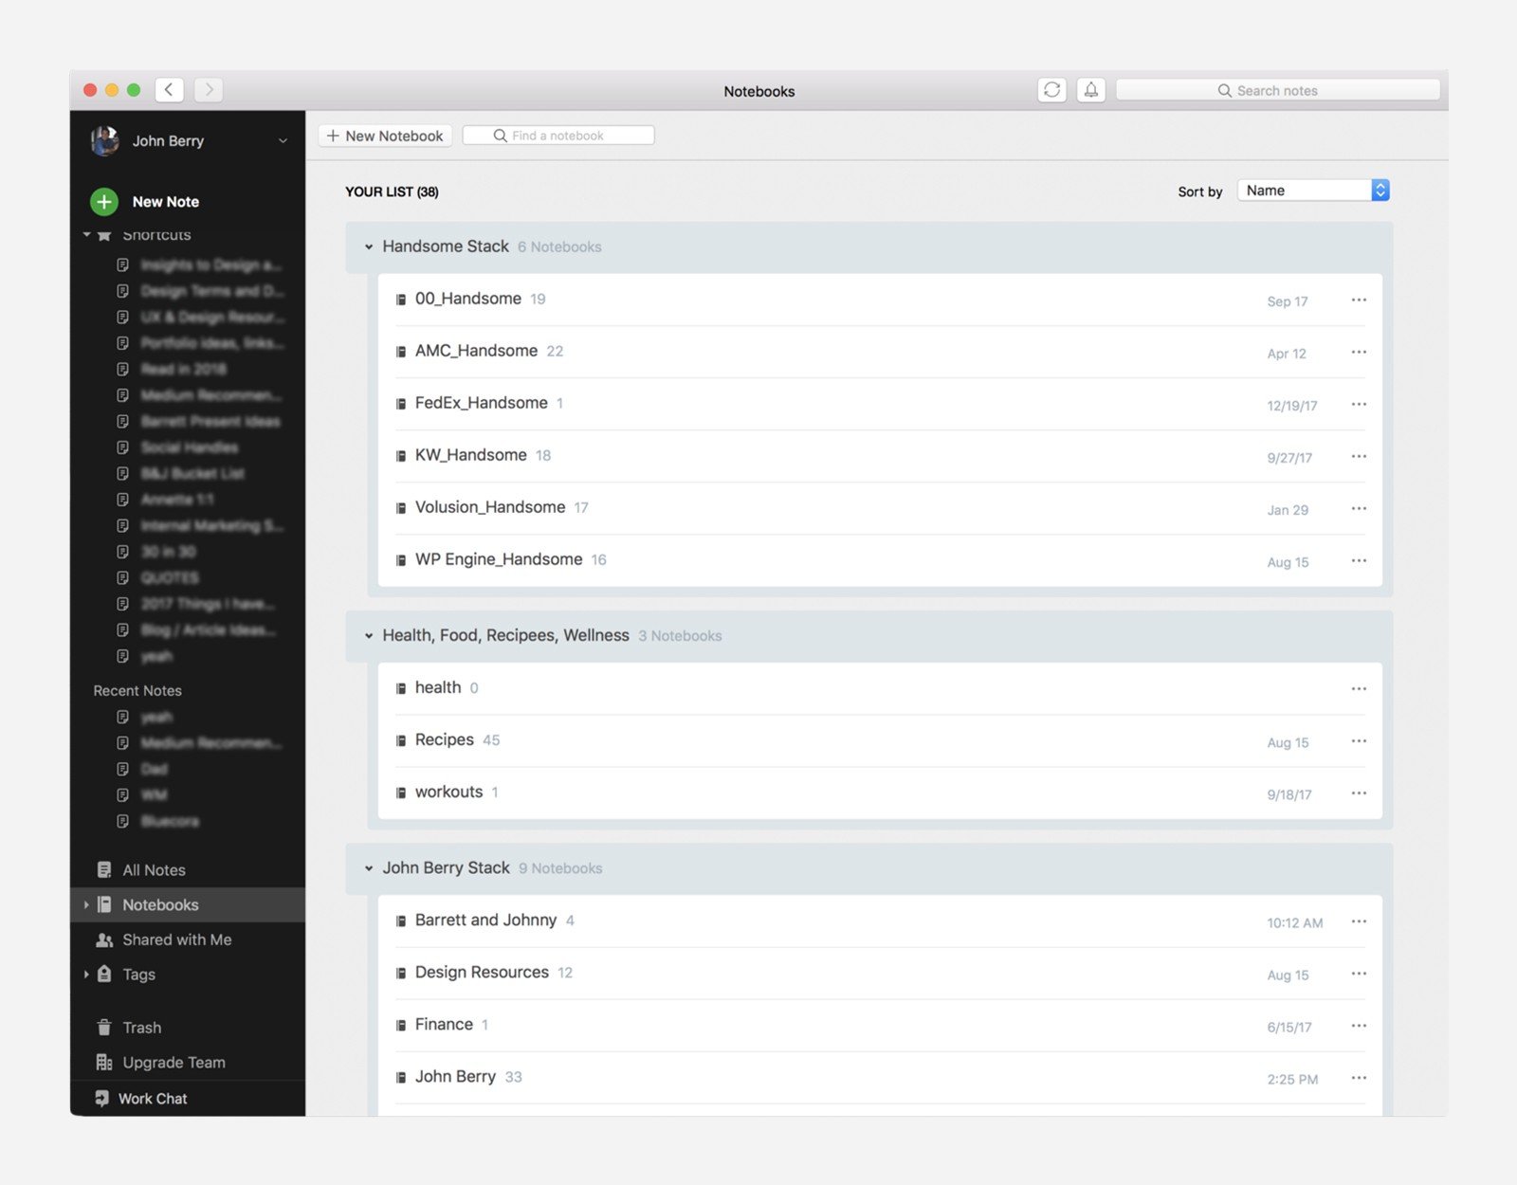The image size is (1517, 1185).
Task: Select Notebooks in the sidebar
Action: pos(160,905)
